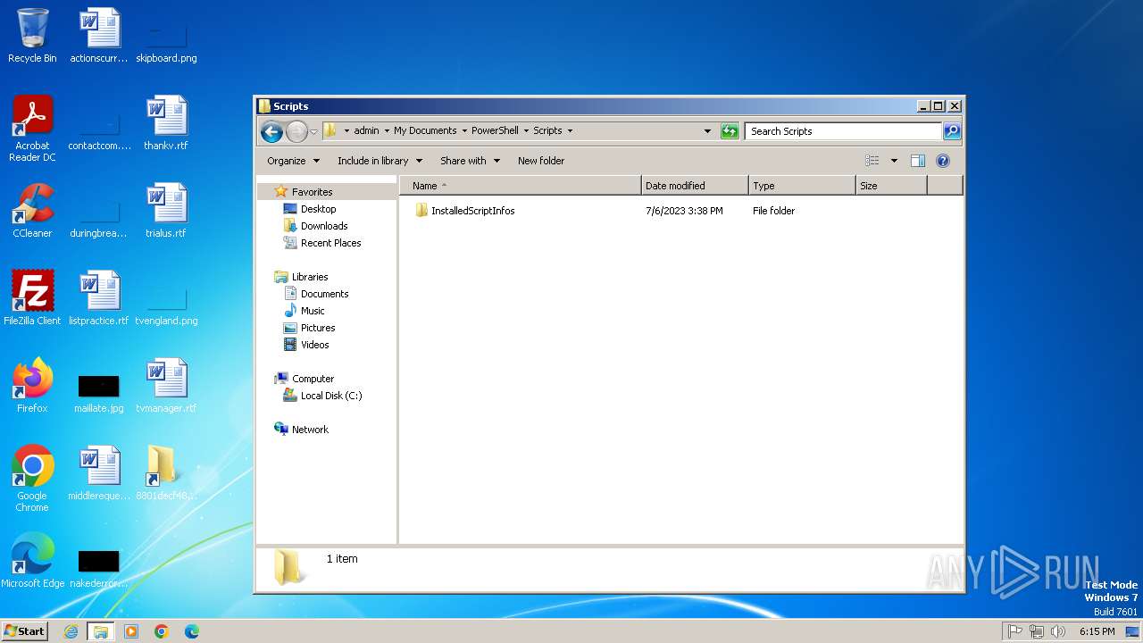Open Windows Media Player taskbar icon

click(131, 631)
